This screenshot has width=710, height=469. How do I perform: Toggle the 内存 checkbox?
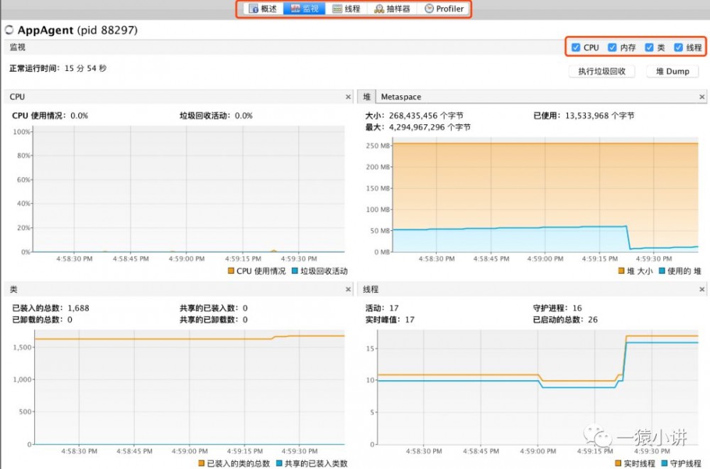[613, 47]
